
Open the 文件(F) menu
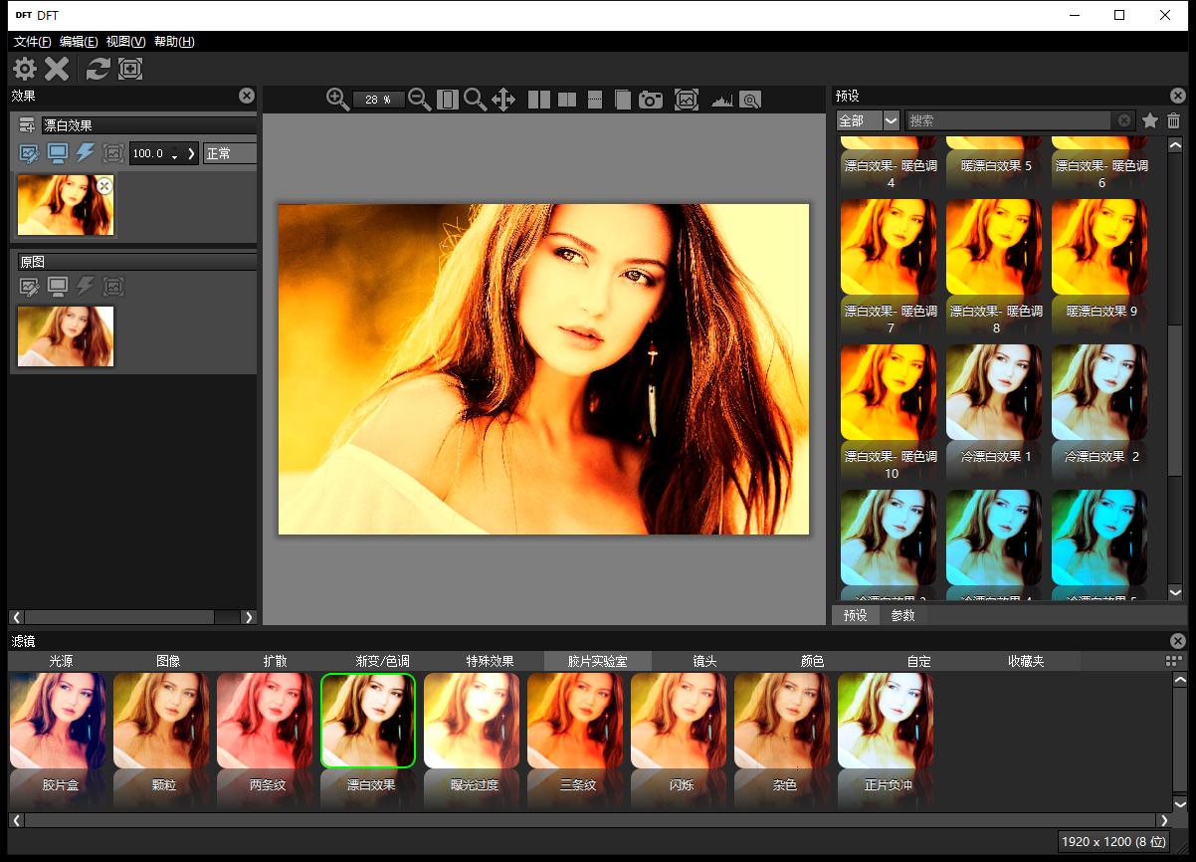tap(32, 42)
